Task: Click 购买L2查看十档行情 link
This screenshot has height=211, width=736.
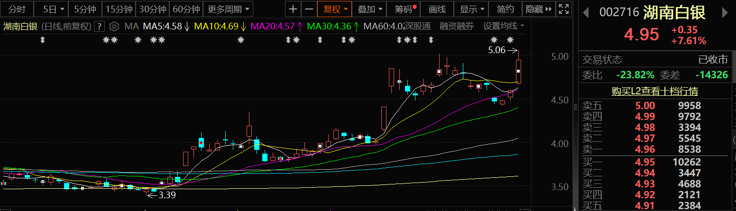Action: (x=654, y=91)
